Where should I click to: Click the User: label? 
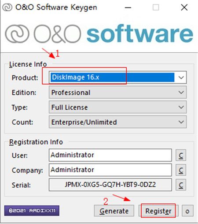[20, 155]
